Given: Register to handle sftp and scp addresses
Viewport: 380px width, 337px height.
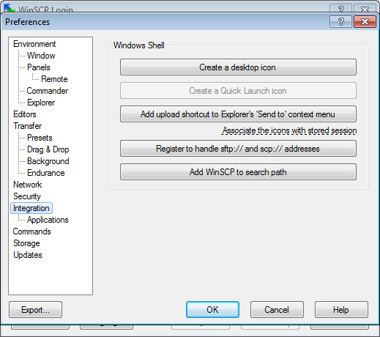Looking at the screenshot, I should (x=238, y=149).
